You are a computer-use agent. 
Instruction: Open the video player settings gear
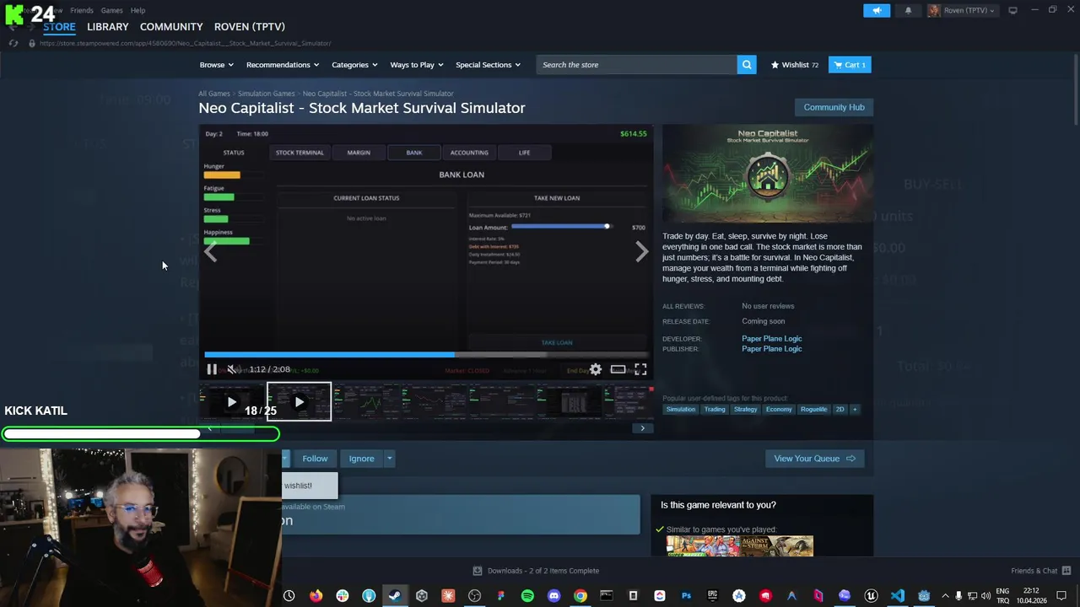pyautogui.click(x=596, y=369)
